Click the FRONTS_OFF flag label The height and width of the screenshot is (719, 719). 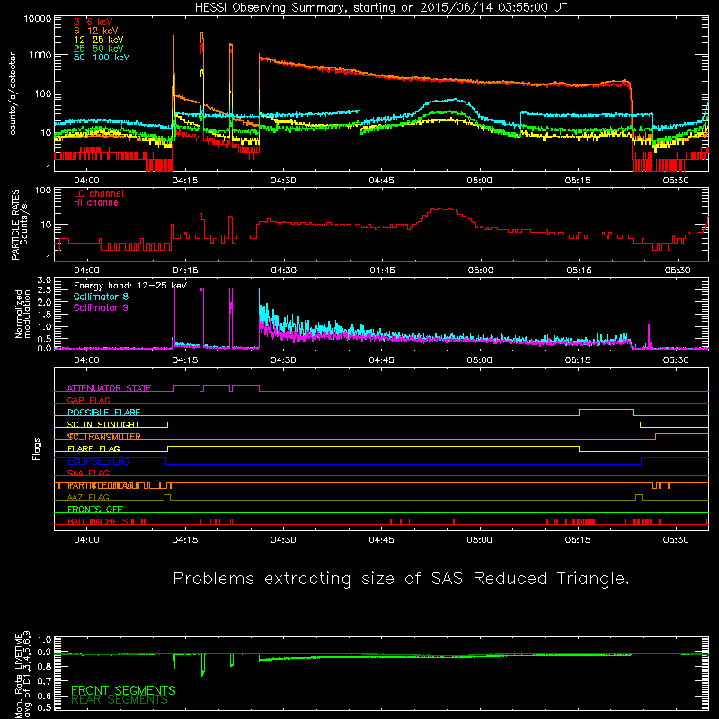[95, 510]
